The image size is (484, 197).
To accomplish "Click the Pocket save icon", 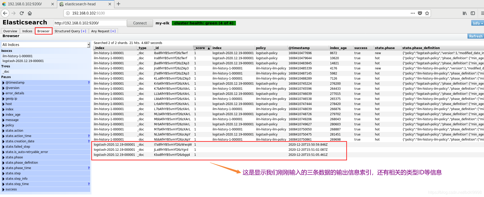I will tap(420, 13).
